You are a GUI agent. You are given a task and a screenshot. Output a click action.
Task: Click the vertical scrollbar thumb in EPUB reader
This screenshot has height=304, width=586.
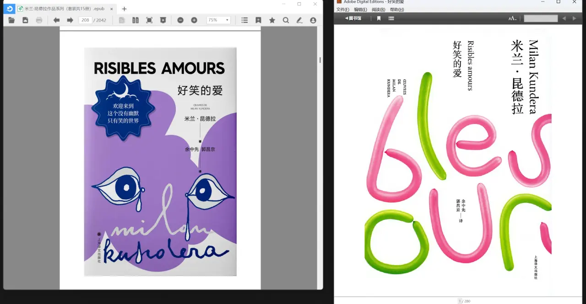click(320, 59)
